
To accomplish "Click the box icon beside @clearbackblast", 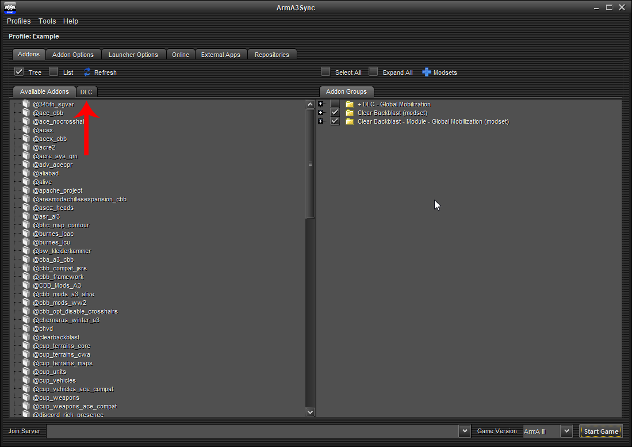I will 26,337.
